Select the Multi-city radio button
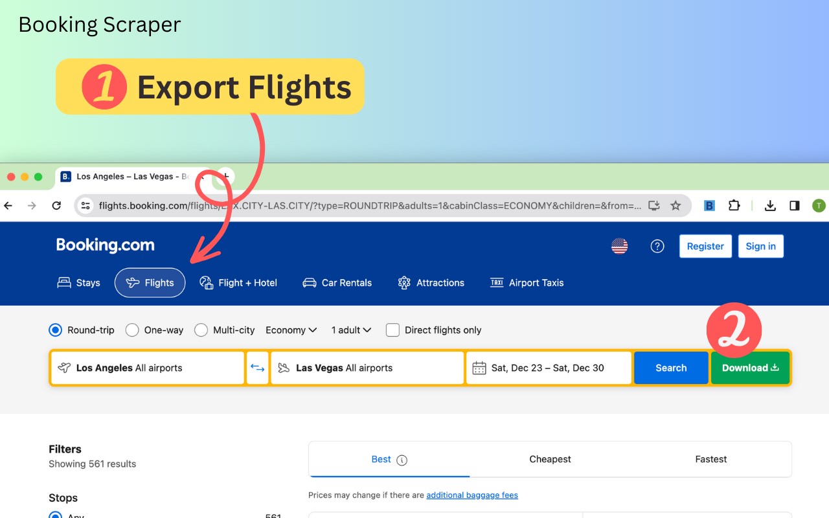Viewport: 829px width, 518px height. pos(201,330)
